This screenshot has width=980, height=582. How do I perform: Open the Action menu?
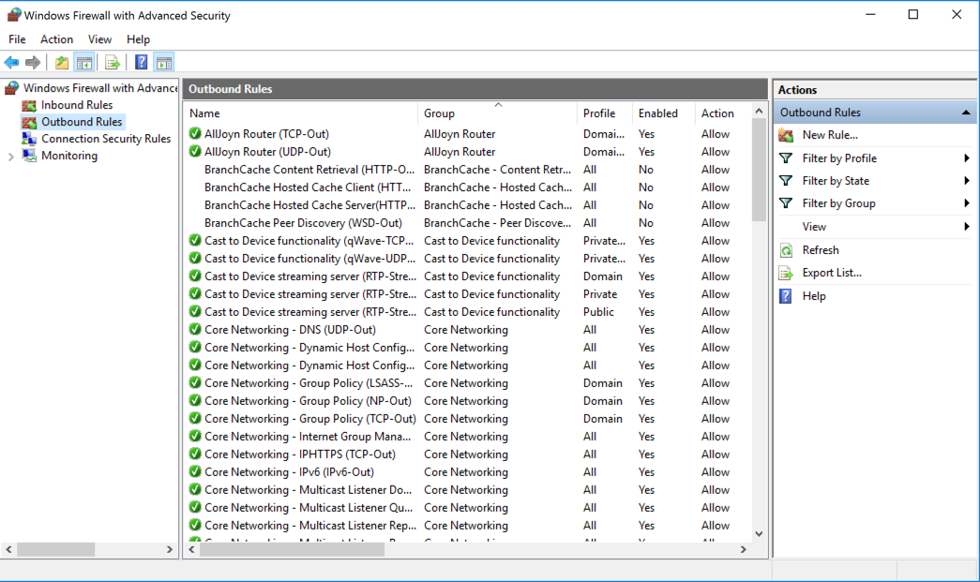57,39
